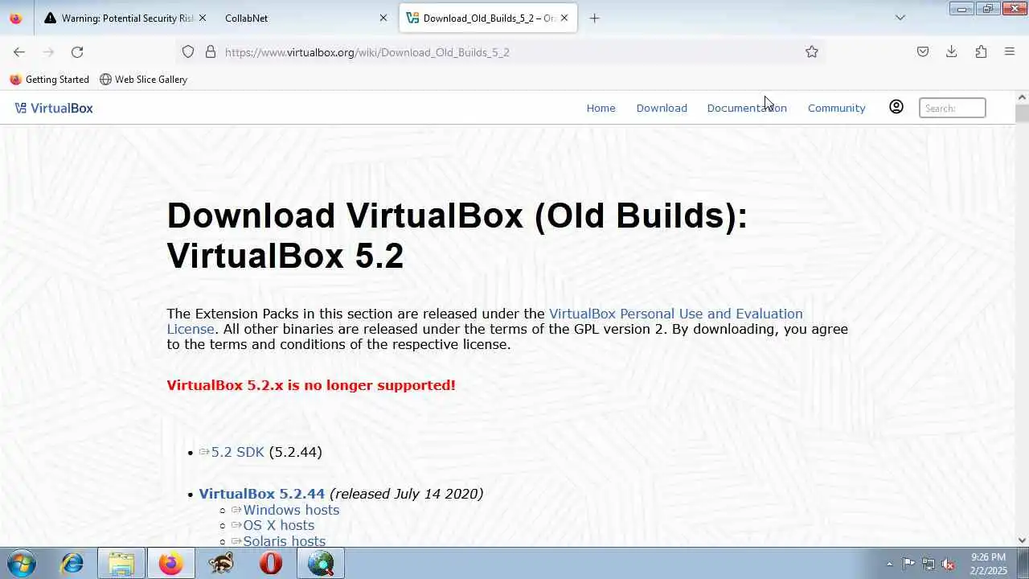1029x579 pixels.
Task: Open the globe magnifier app in taskbar
Action: 321,563
